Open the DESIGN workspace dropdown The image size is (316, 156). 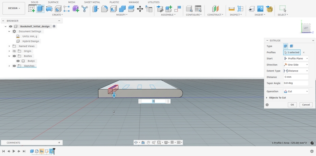tap(14, 8)
